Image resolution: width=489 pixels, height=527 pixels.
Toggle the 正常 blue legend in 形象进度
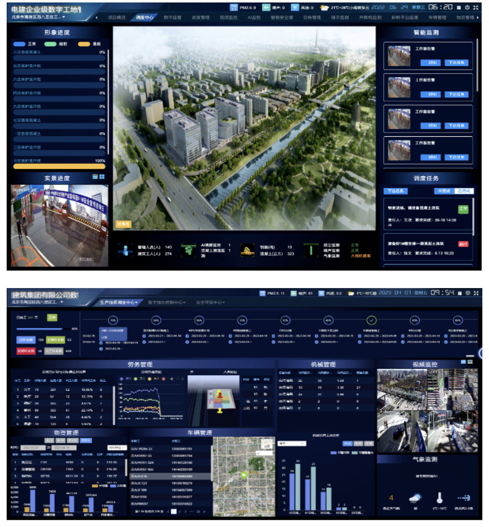19,44
